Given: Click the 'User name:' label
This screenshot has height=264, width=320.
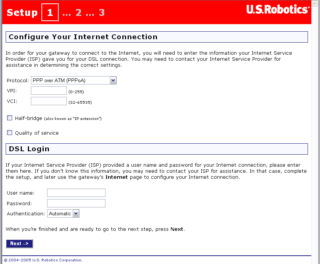Looking at the screenshot, I should tap(21, 193).
